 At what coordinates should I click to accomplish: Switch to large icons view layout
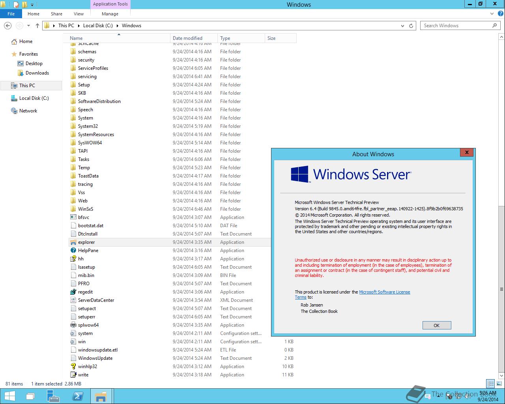click(x=498, y=383)
